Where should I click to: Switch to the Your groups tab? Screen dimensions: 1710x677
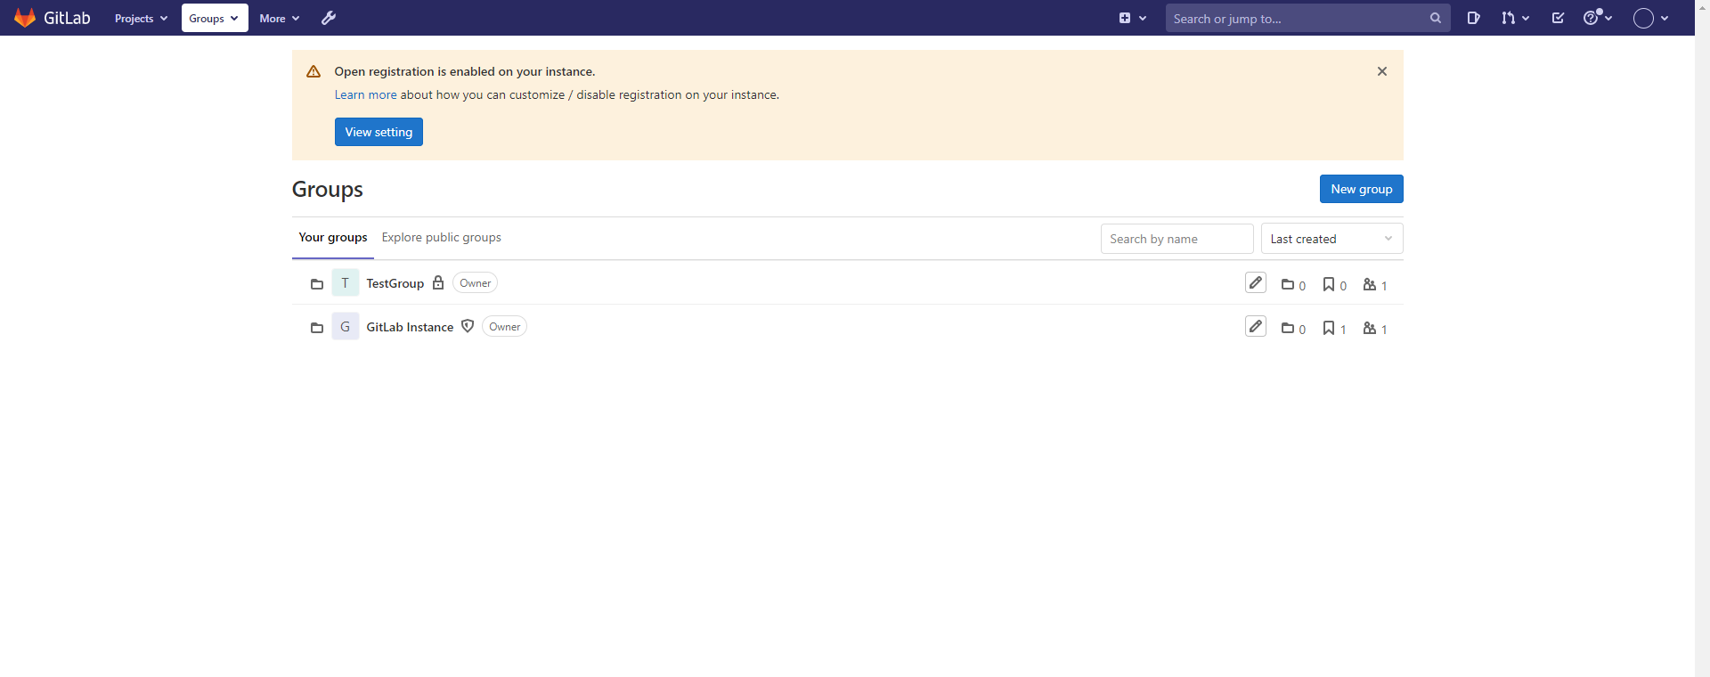point(333,237)
